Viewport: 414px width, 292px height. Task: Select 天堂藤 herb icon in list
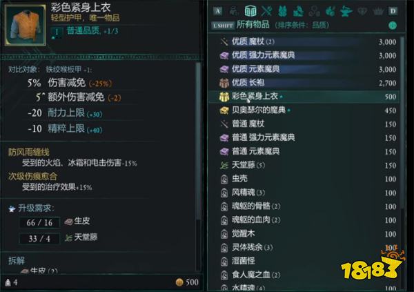224,166
